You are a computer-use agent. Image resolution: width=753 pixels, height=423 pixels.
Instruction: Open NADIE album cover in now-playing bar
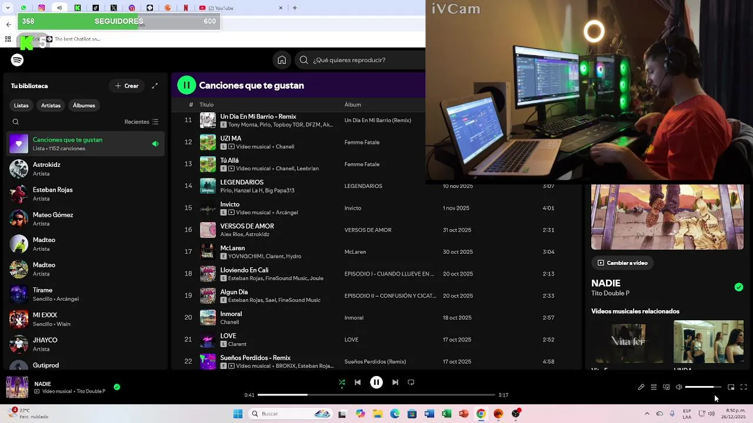click(17, 387)
